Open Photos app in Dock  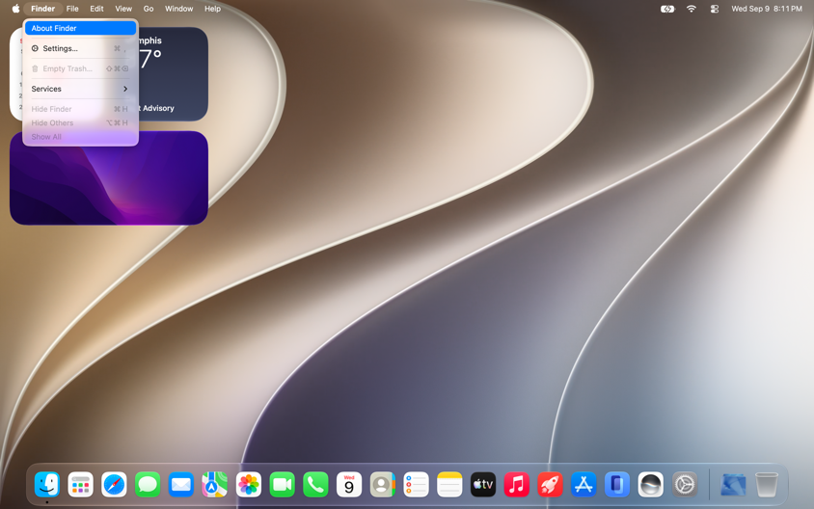tap(249, 485)
